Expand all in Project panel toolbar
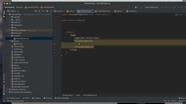 coord(40,11)
